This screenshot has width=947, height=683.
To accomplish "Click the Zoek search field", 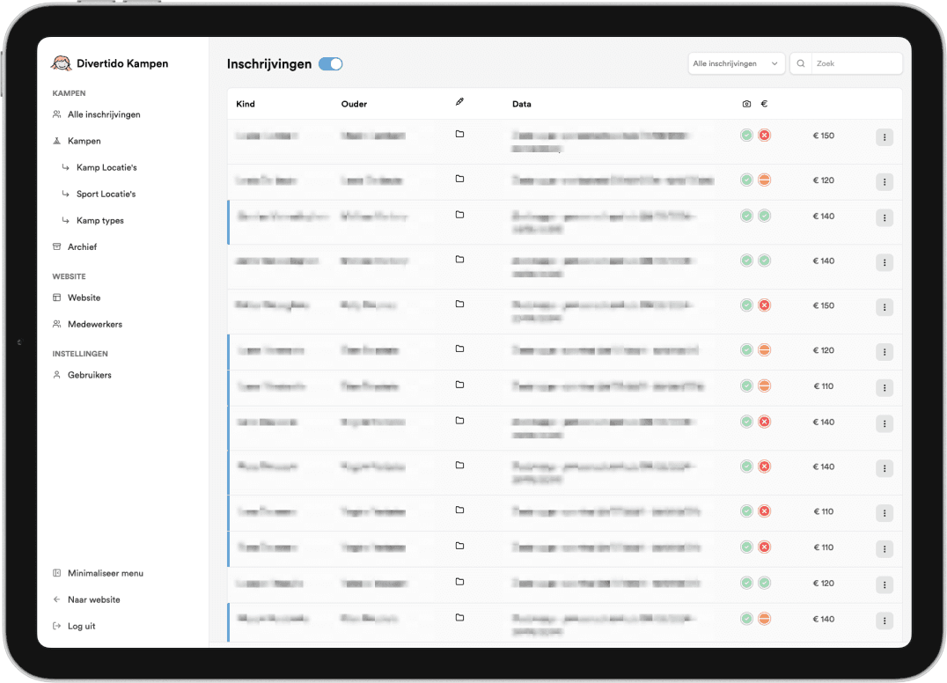I will (855, 63).
